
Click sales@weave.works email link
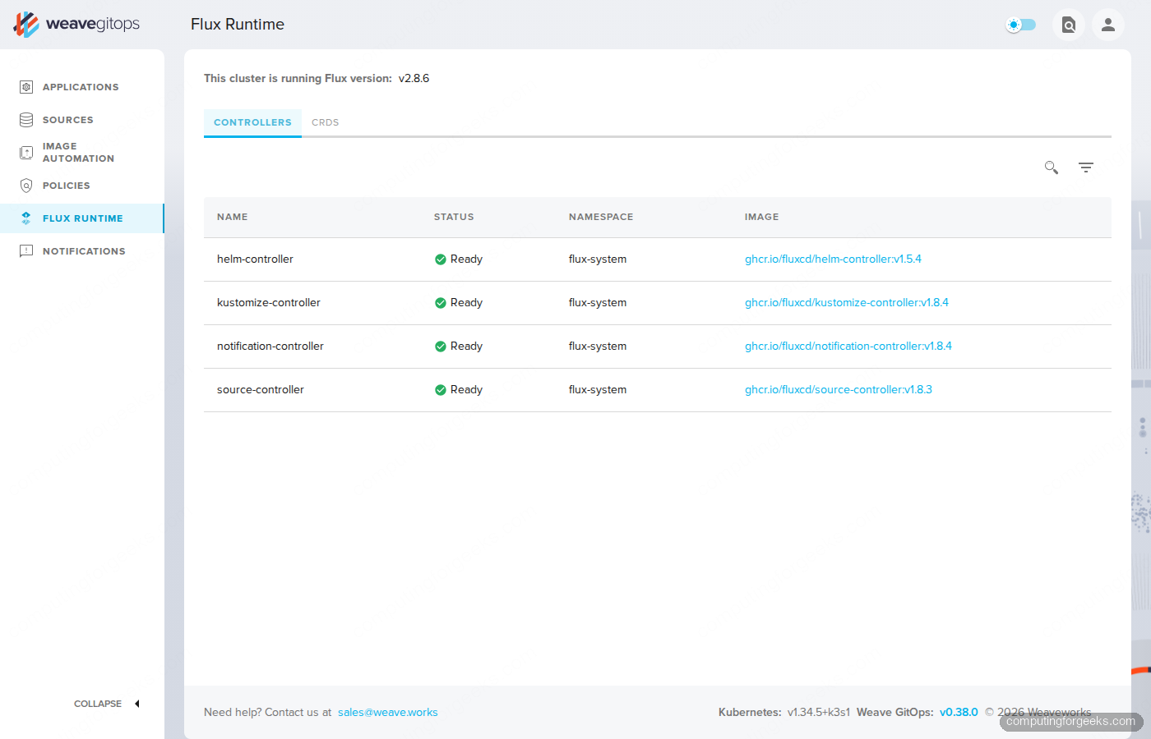coord(388,713)
